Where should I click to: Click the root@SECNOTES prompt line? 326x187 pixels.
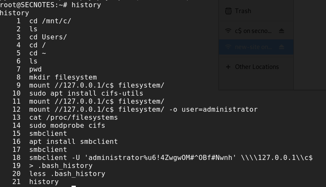(50, 5)
